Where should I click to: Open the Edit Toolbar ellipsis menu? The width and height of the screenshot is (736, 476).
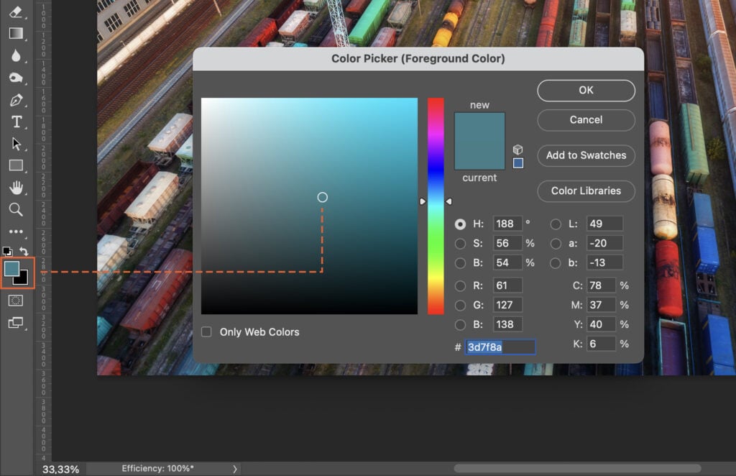pyautogui.click(x=16, y=232)
